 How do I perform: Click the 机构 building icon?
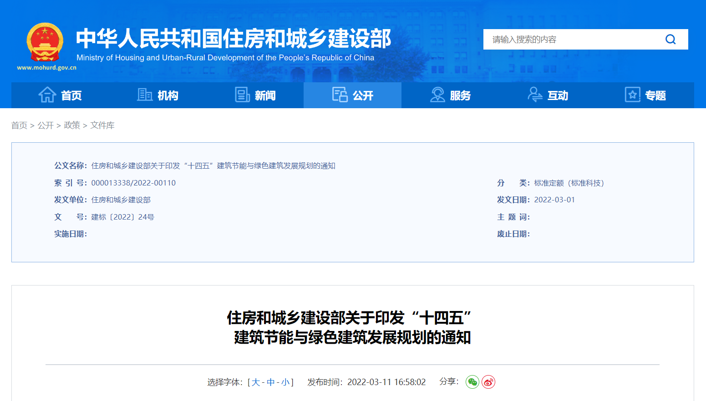point(144,95)
